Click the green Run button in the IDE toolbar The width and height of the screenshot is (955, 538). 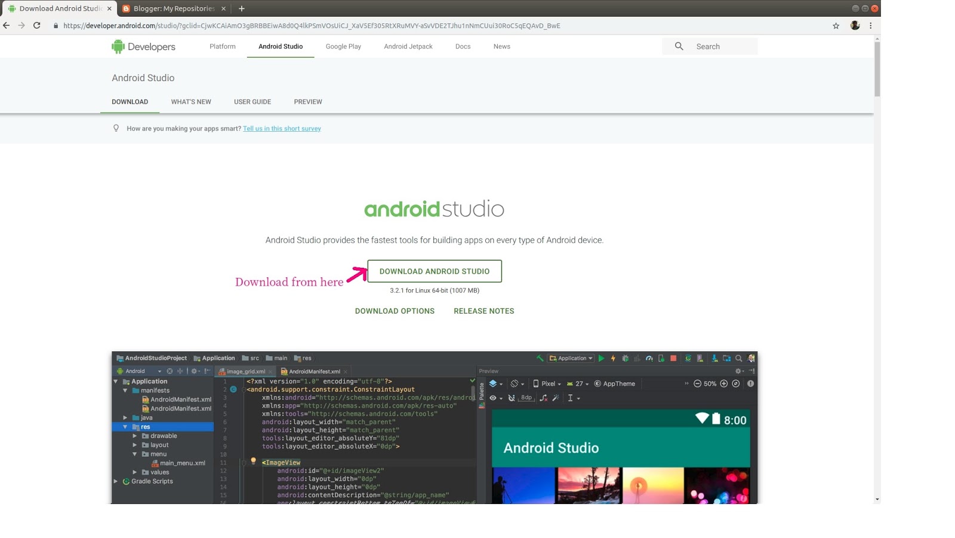602,358
